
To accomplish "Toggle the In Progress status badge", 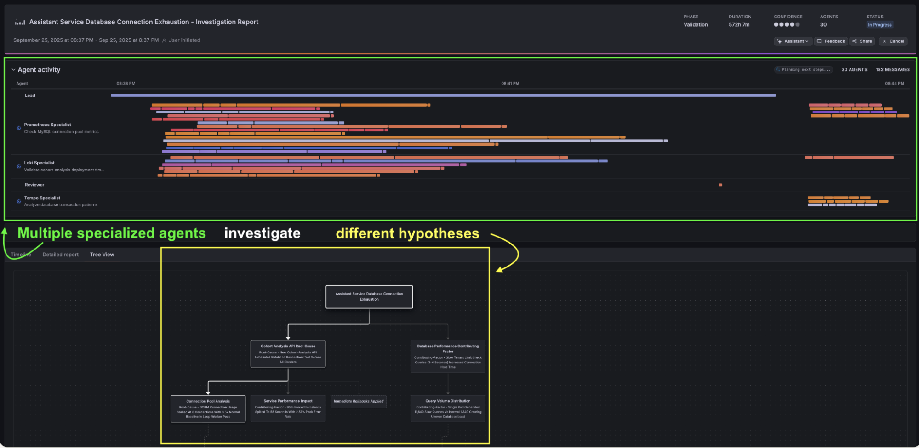I will (879, 25).
